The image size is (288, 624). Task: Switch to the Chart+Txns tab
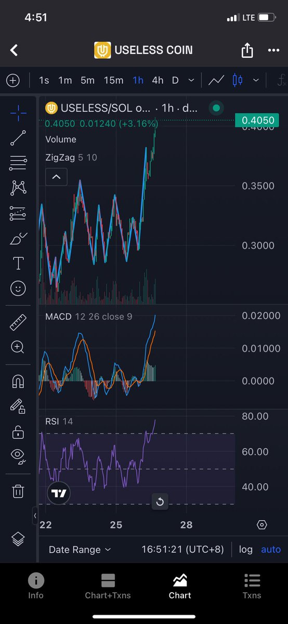tap(108, 586)
